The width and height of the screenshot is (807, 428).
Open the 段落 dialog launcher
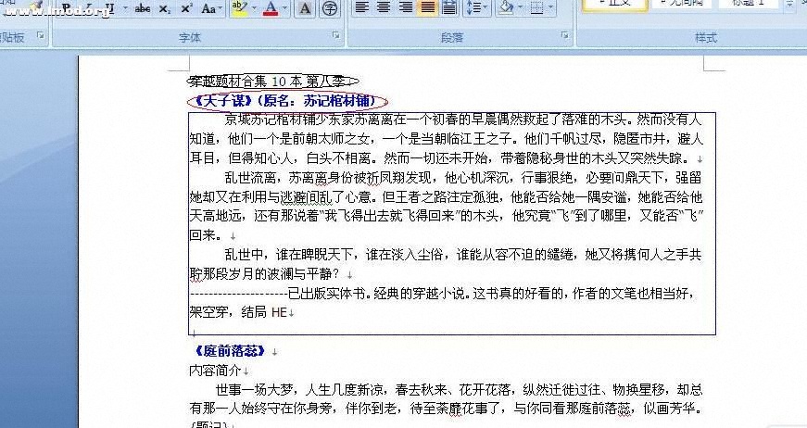pyautogui.click(x=564, y=36)
